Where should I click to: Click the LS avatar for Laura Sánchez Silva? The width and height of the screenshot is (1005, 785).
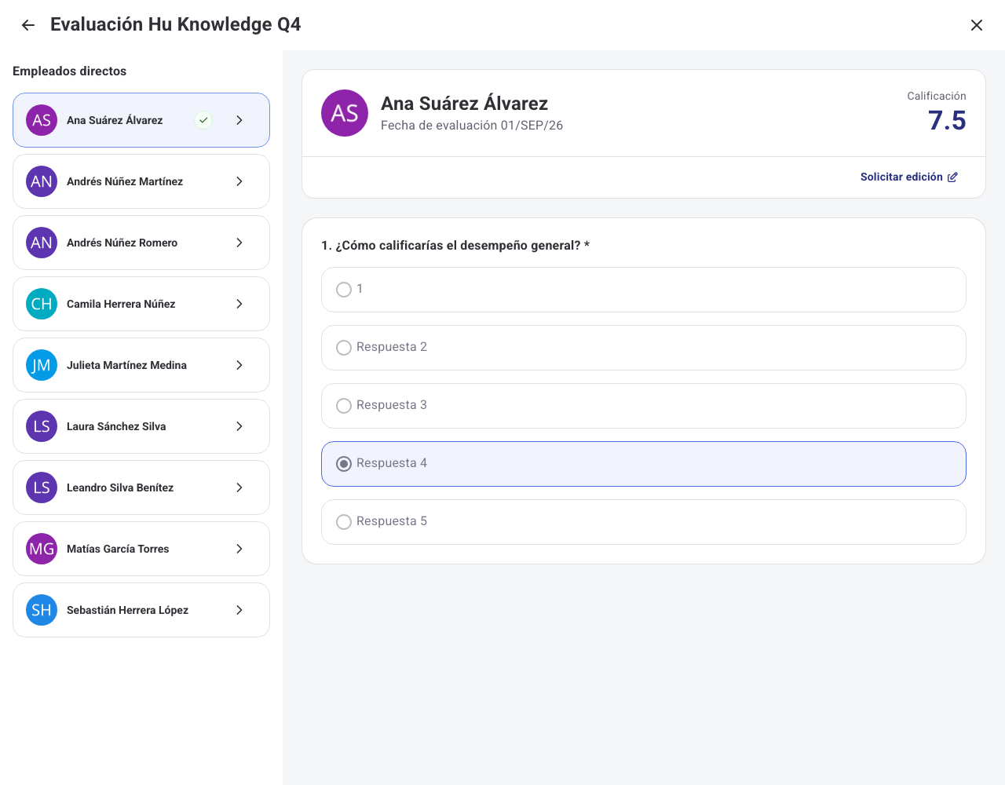42,426
